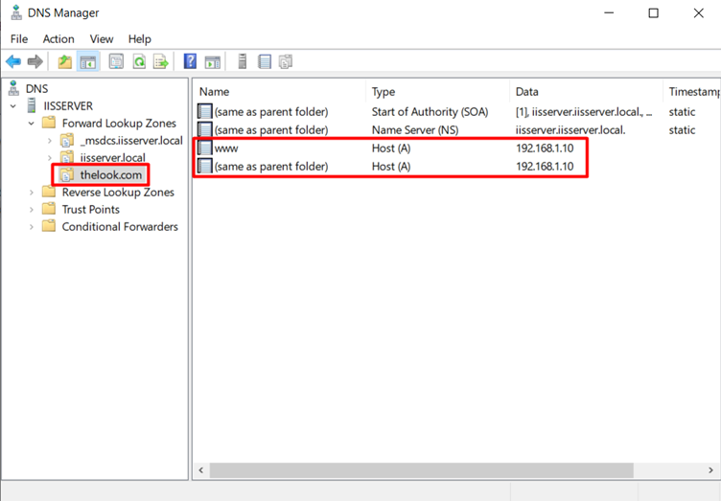Select the _msdcs.iisserver.local tree label
The image size is (721, 501).
(131, 140)
